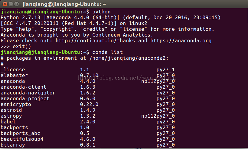Click the '_license' package name
This screenshot has height=149, width=248.
coord(13,70)
